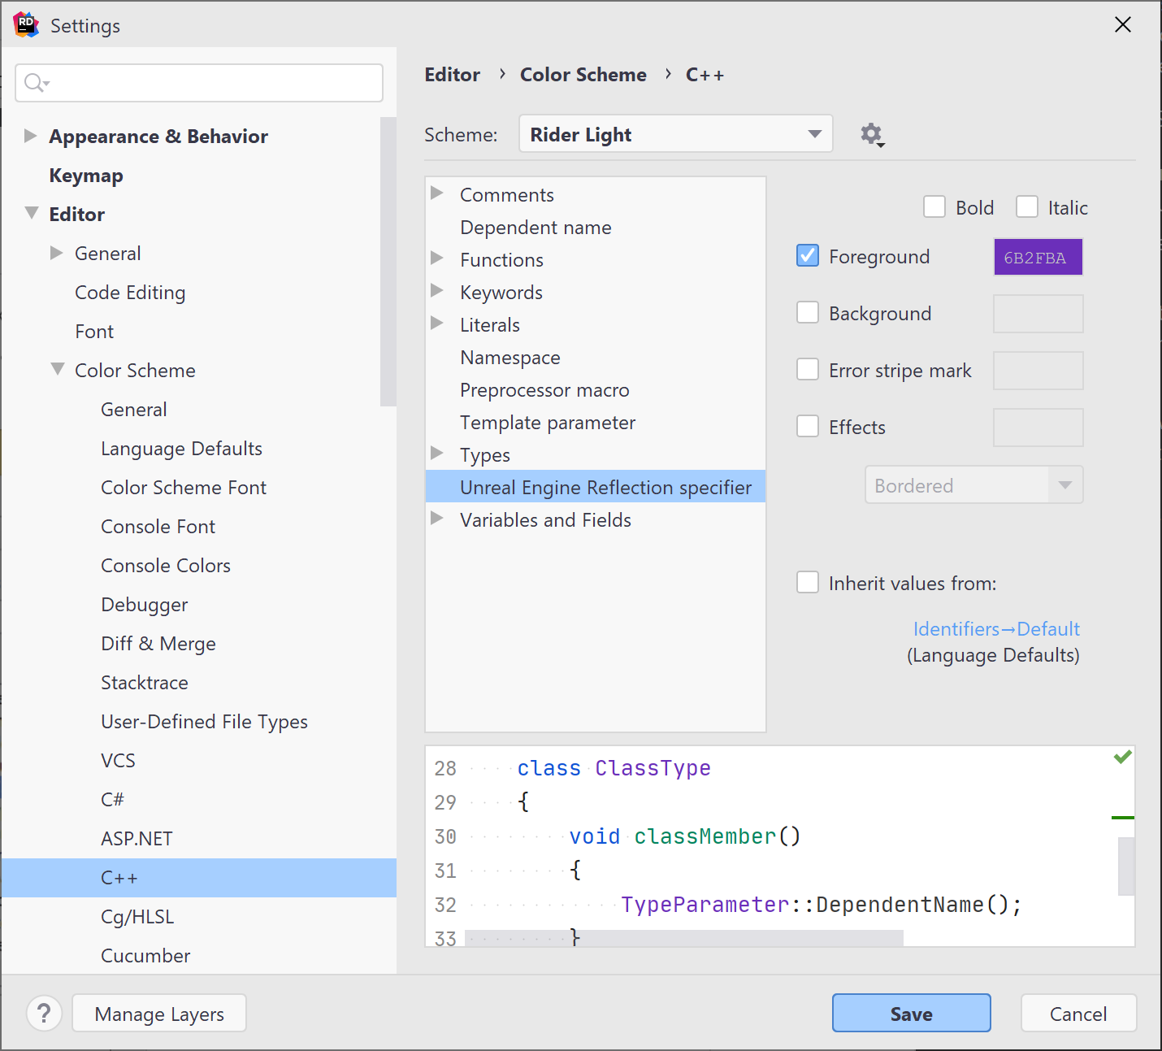The width and height of the screenshot is (1162, 1051).
Task: Open the scheme settings gear menu
Action: 870,134
